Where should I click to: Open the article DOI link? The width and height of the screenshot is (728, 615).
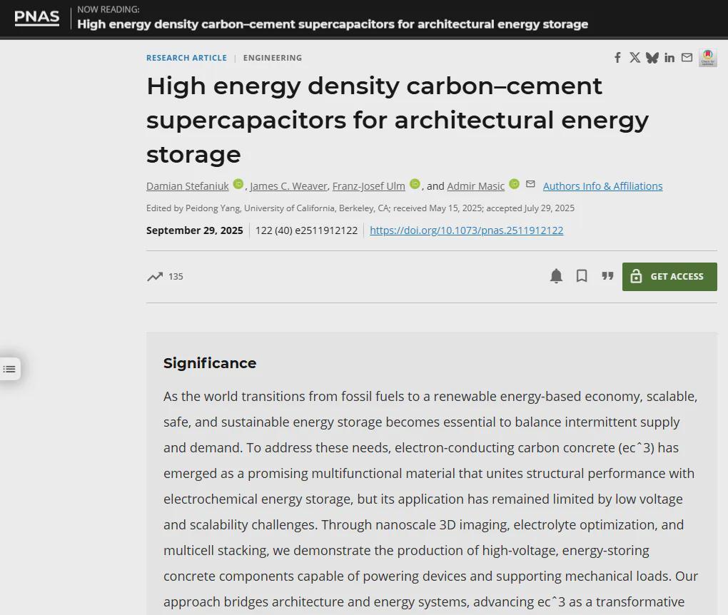466,230
